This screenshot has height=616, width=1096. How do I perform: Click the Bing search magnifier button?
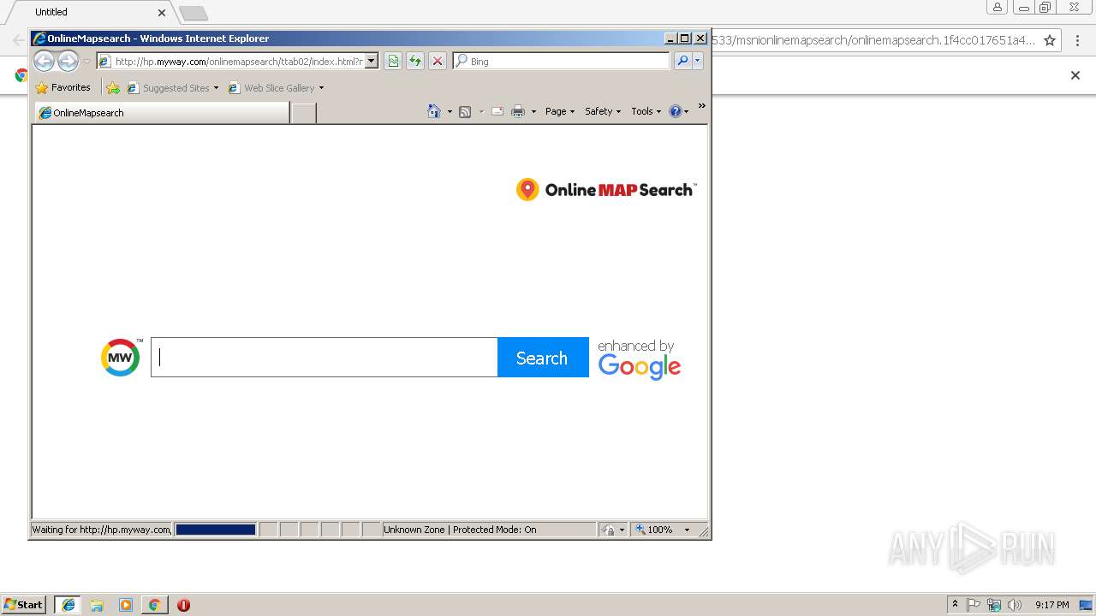(682, 61)
